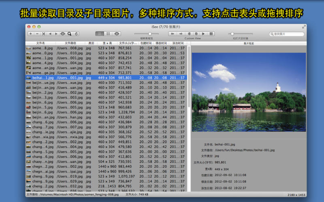Select the row with size 449,851
Viewport: 324px width, 202px height.
[106, 142]
